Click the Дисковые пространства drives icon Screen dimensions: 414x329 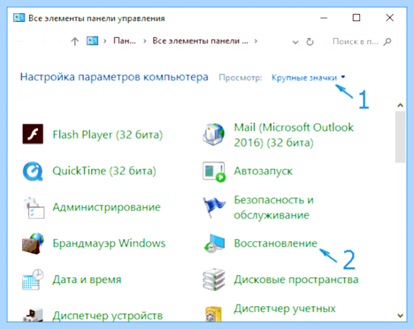pyautogui.click(x=214, y=280)
